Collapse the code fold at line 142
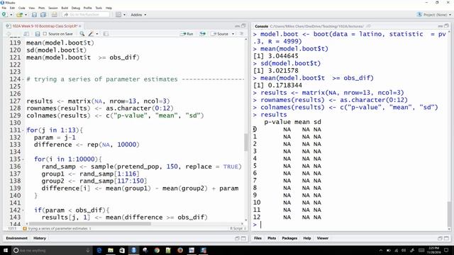Image resolution: width=454 pixels, height=255 pixels. [x=23, y=210]
